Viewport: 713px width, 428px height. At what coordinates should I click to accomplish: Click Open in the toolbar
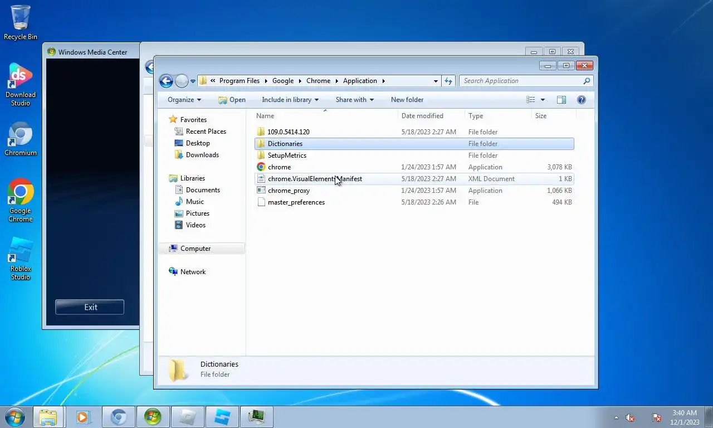[x=232, y=100]
